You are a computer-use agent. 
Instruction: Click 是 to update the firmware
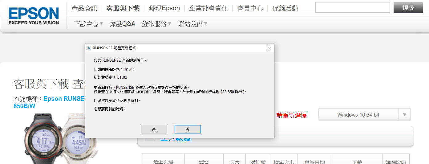coord(154,129)
